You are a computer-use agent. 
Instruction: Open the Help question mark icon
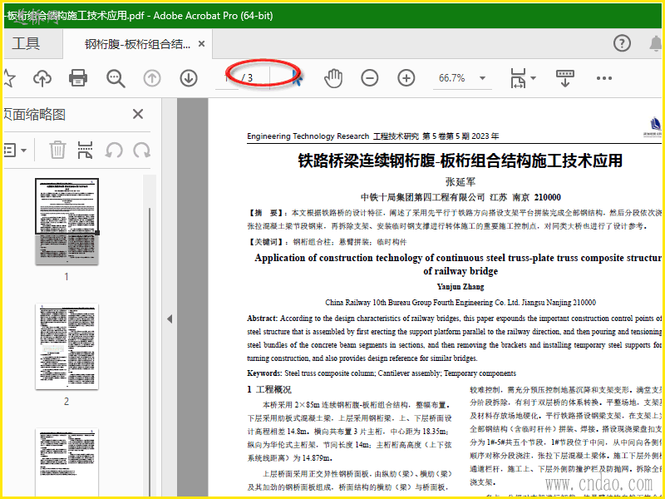coord(622,43)
